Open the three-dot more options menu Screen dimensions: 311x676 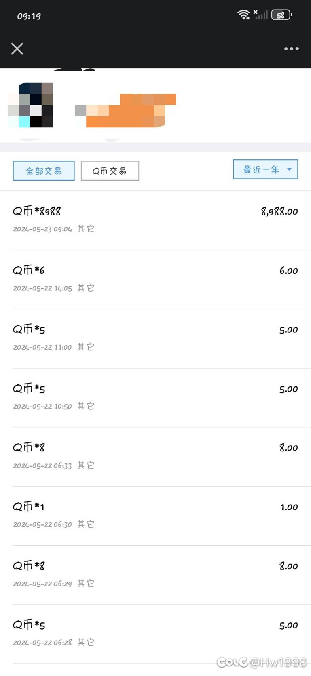pyautogui.click(x=291, y=49)
